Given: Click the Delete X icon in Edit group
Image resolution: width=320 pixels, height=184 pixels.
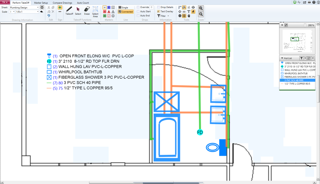Looking at the screenshot, I should pyautogui.click(x=53, y=11).
